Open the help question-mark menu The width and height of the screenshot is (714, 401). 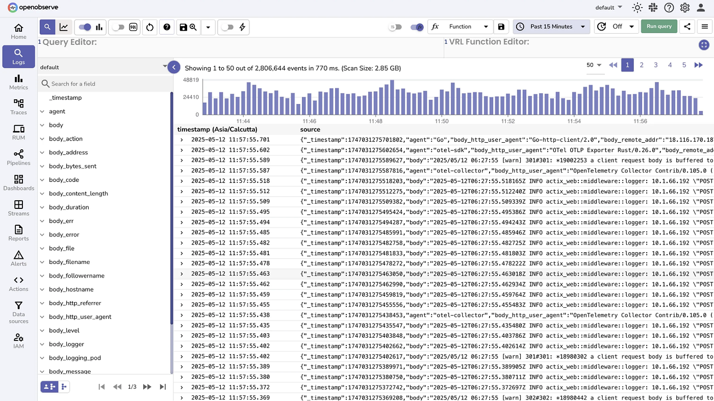pyautogui.click(x=669, y=8)
